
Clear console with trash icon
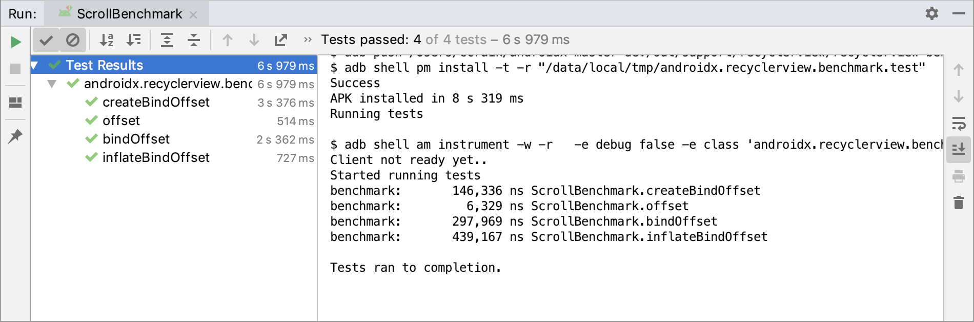tap(958, 203)
